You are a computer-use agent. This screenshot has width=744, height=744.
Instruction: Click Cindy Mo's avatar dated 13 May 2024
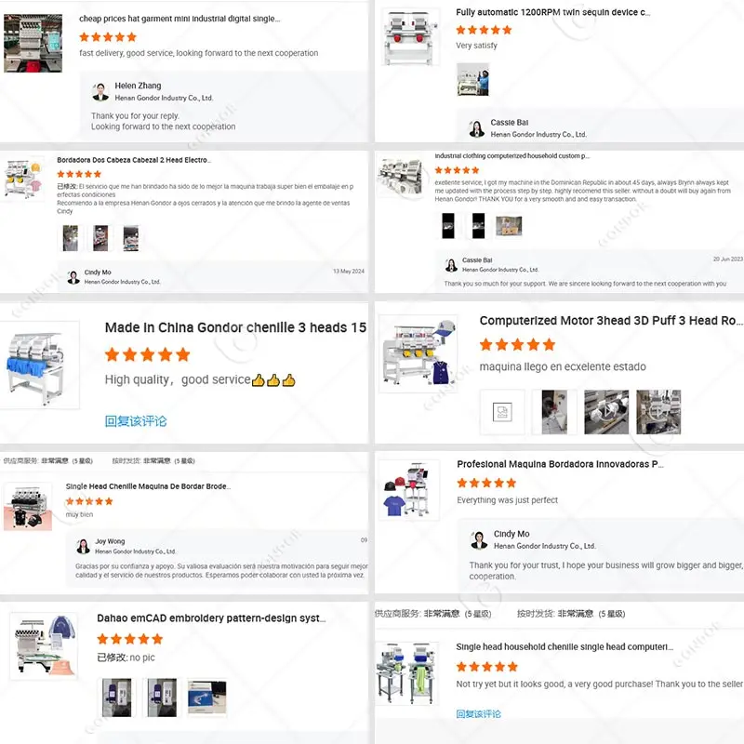(73, 277)
